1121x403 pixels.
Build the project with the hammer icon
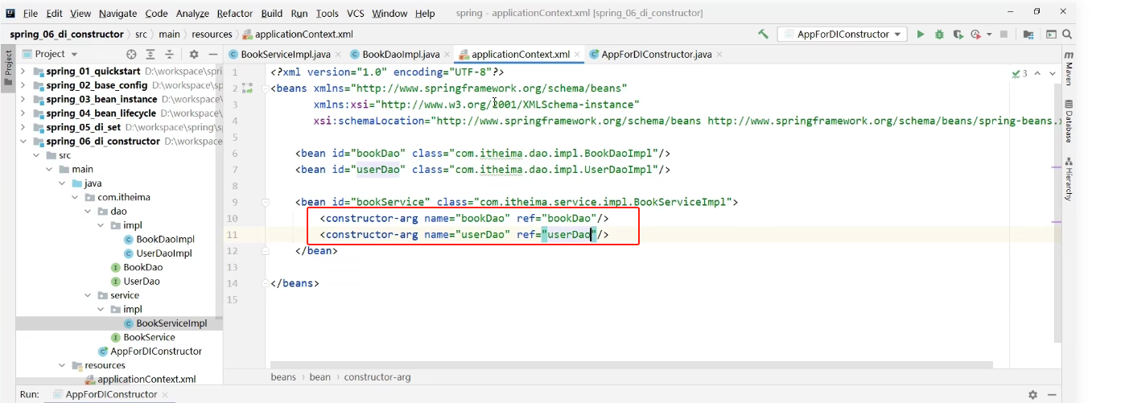(763, 35)
